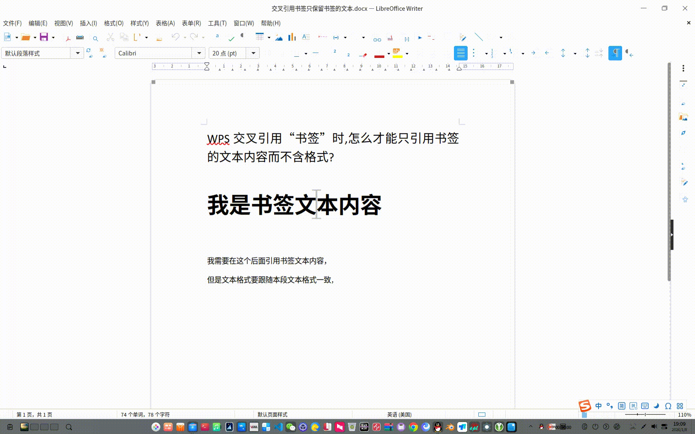Toggle the ordered numbered list
This screenshot has height=434, width=695.
[x=492, y=53]
